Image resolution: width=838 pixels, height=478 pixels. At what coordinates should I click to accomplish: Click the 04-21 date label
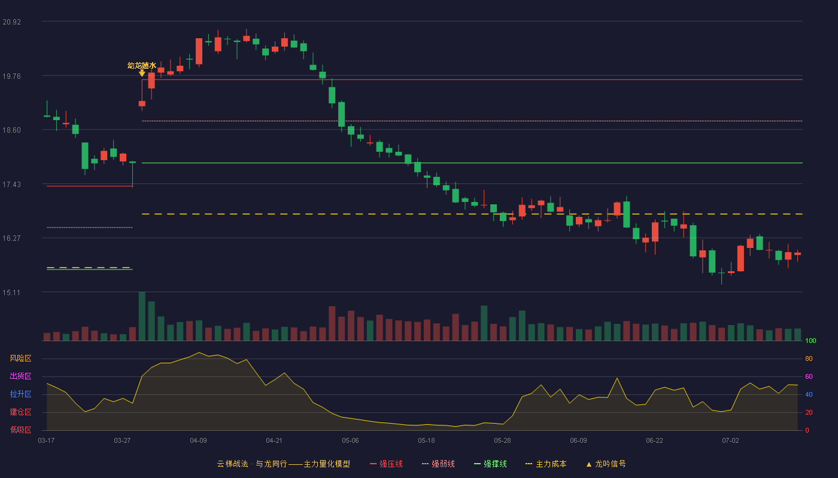coord(274,440)
